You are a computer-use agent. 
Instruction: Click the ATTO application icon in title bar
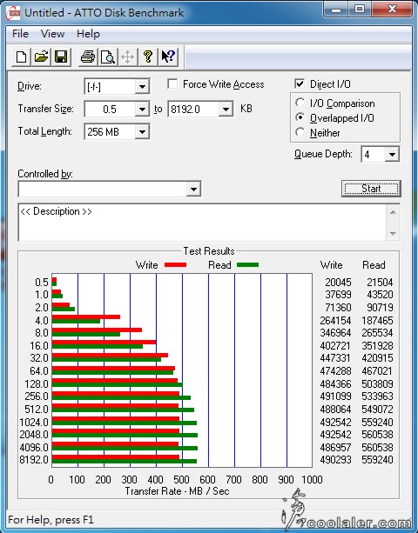point(13,13)
